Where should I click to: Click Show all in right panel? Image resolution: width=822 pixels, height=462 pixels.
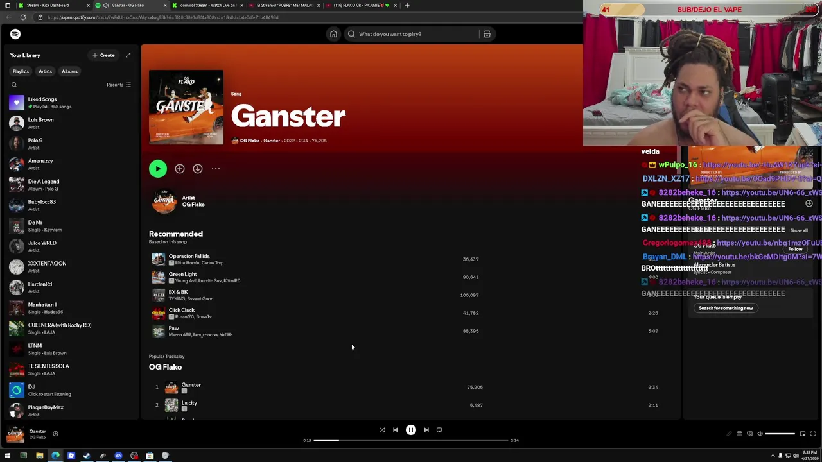coord(799,230)
